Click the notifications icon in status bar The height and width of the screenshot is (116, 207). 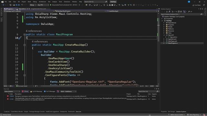pyautogui.click(x=204, y=115)
